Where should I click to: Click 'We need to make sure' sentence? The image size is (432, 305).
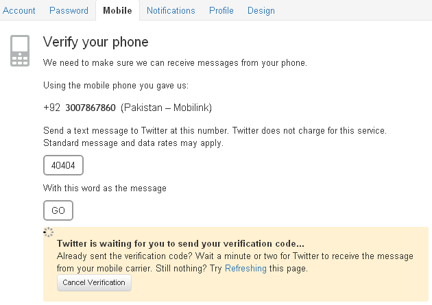click(x=175, y=63)
